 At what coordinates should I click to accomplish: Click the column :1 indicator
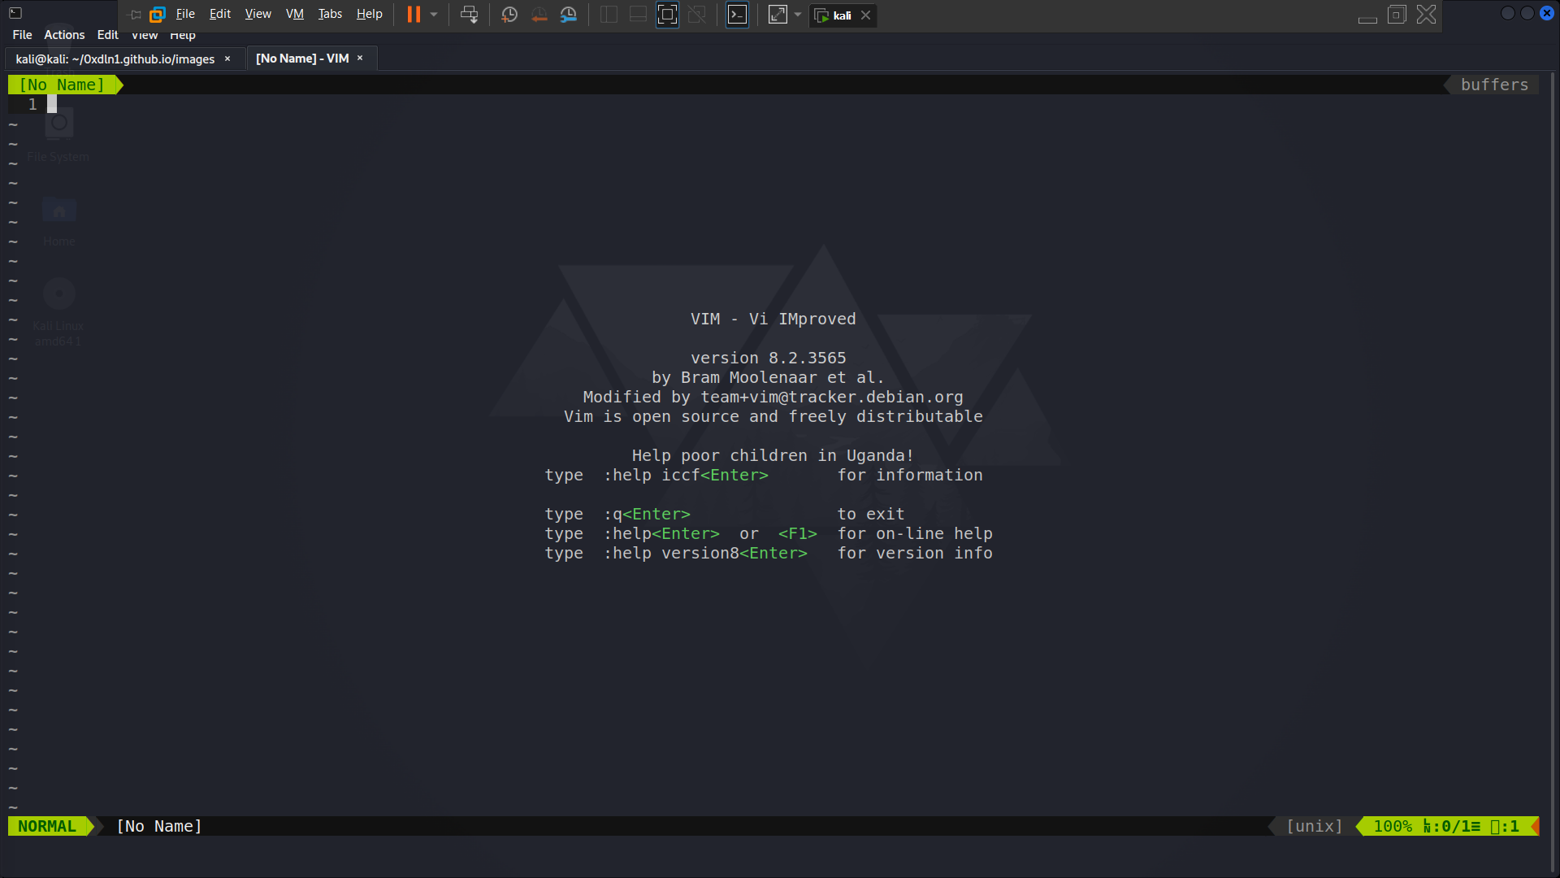point(1505,826)
